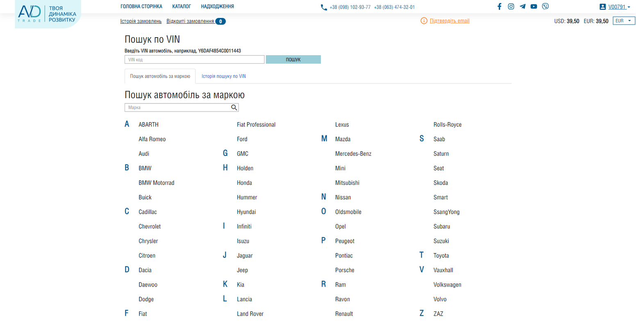Screen dimensions: 636x327
Task: Open the Надходження menu item
Action: 217,7
